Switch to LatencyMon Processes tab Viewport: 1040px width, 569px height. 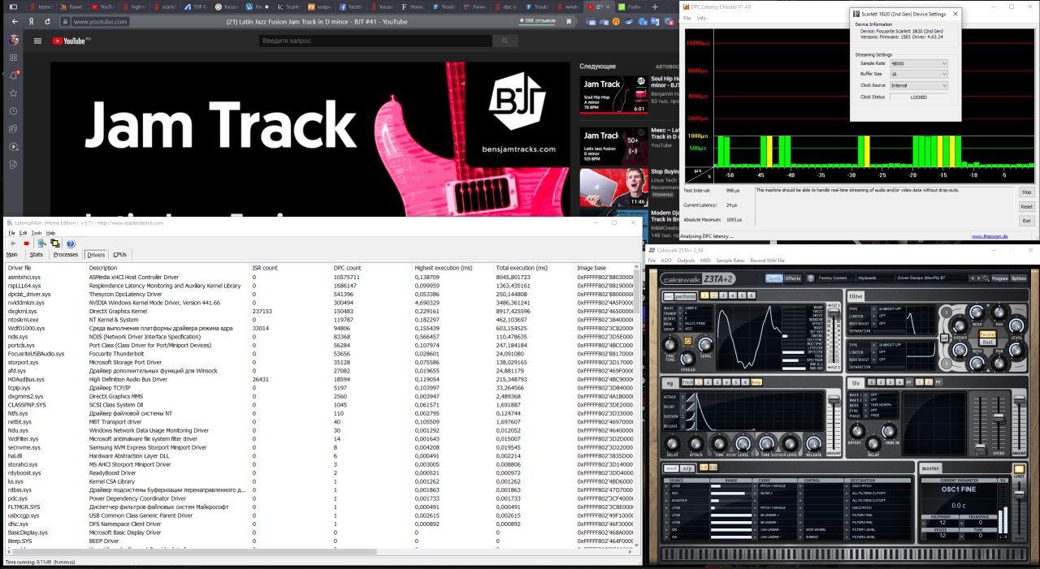65,255
